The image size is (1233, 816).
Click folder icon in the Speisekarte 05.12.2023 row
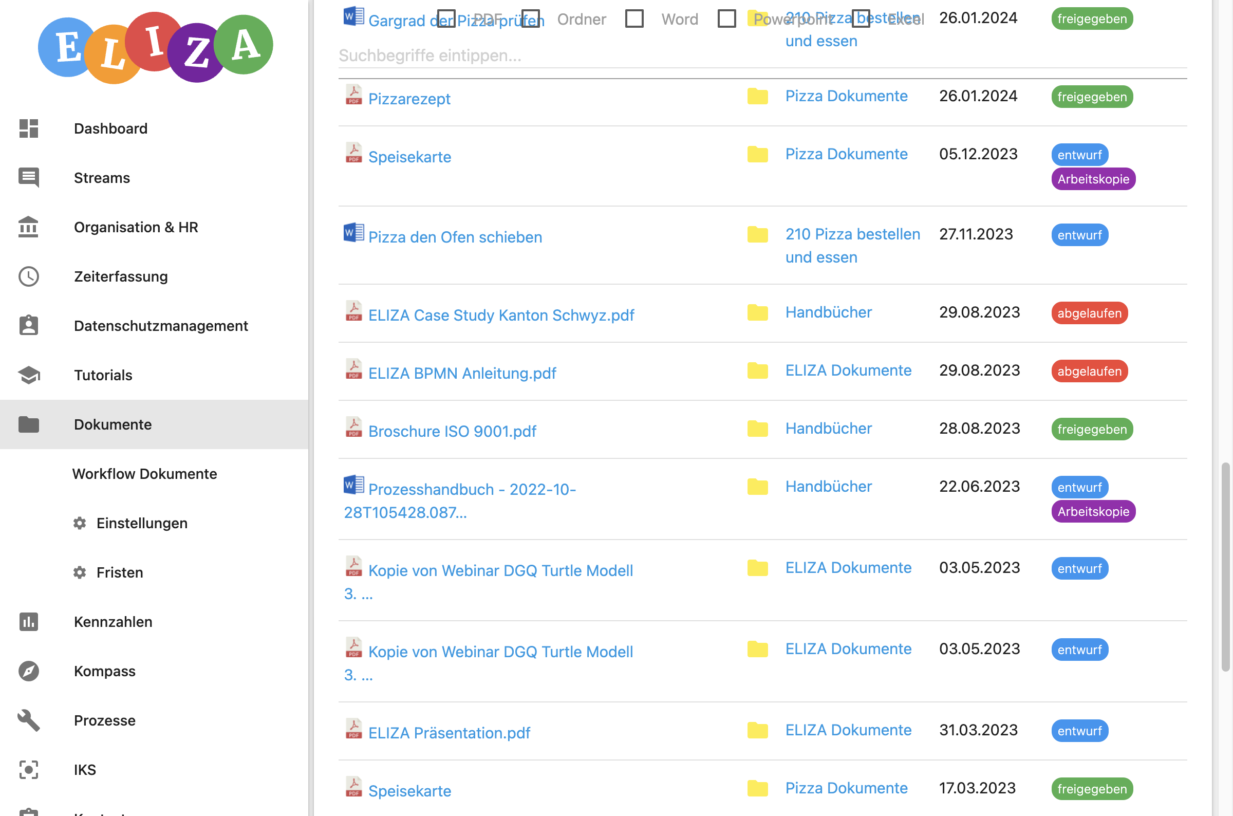[x=757, y=154]
